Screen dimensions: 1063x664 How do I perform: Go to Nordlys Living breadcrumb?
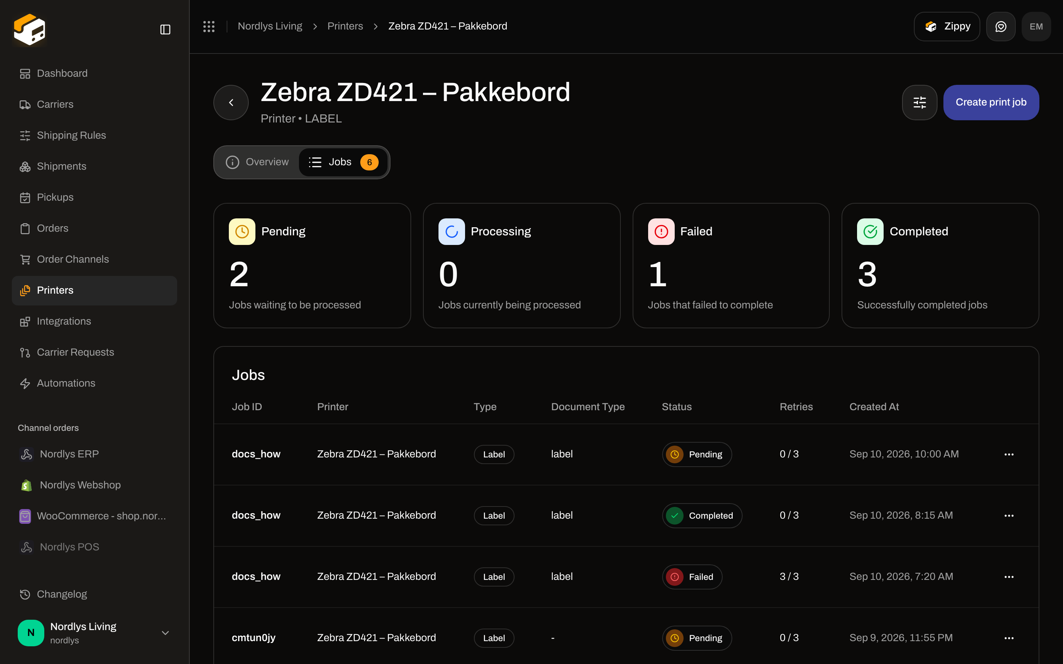click(270, 26)
